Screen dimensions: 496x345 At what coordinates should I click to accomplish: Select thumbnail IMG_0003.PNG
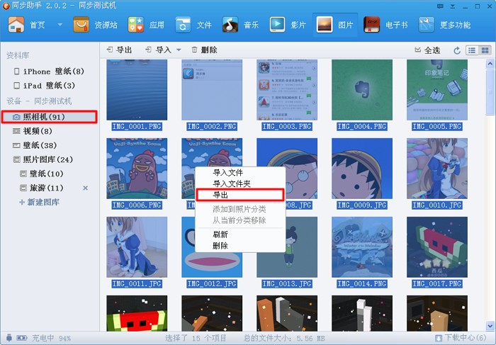[x=287, y=90]
